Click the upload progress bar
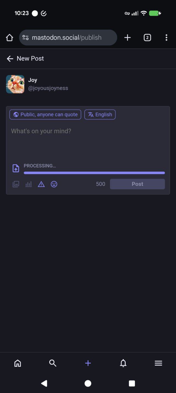Image resolution: width=176 pixels, height=393 pixels. pyautogui.click(x=94, y=173)
